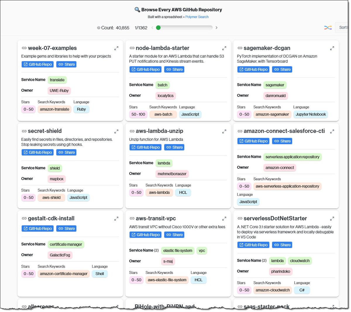
Task: Select the 'C#' language tag
Action: [302, 290]
